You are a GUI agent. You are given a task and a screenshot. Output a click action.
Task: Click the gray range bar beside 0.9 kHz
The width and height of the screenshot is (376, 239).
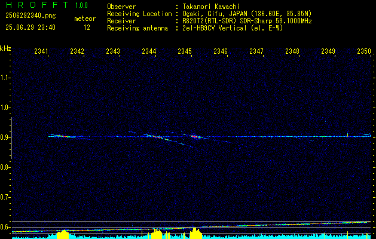click(11, 138)
